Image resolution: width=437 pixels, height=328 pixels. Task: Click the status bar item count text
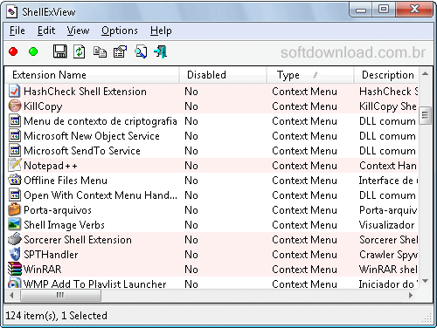[x=57, y=316]
